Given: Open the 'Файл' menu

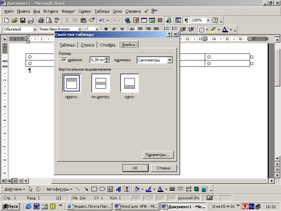Looking at the screenshot, I should click(x=9, y=11).
